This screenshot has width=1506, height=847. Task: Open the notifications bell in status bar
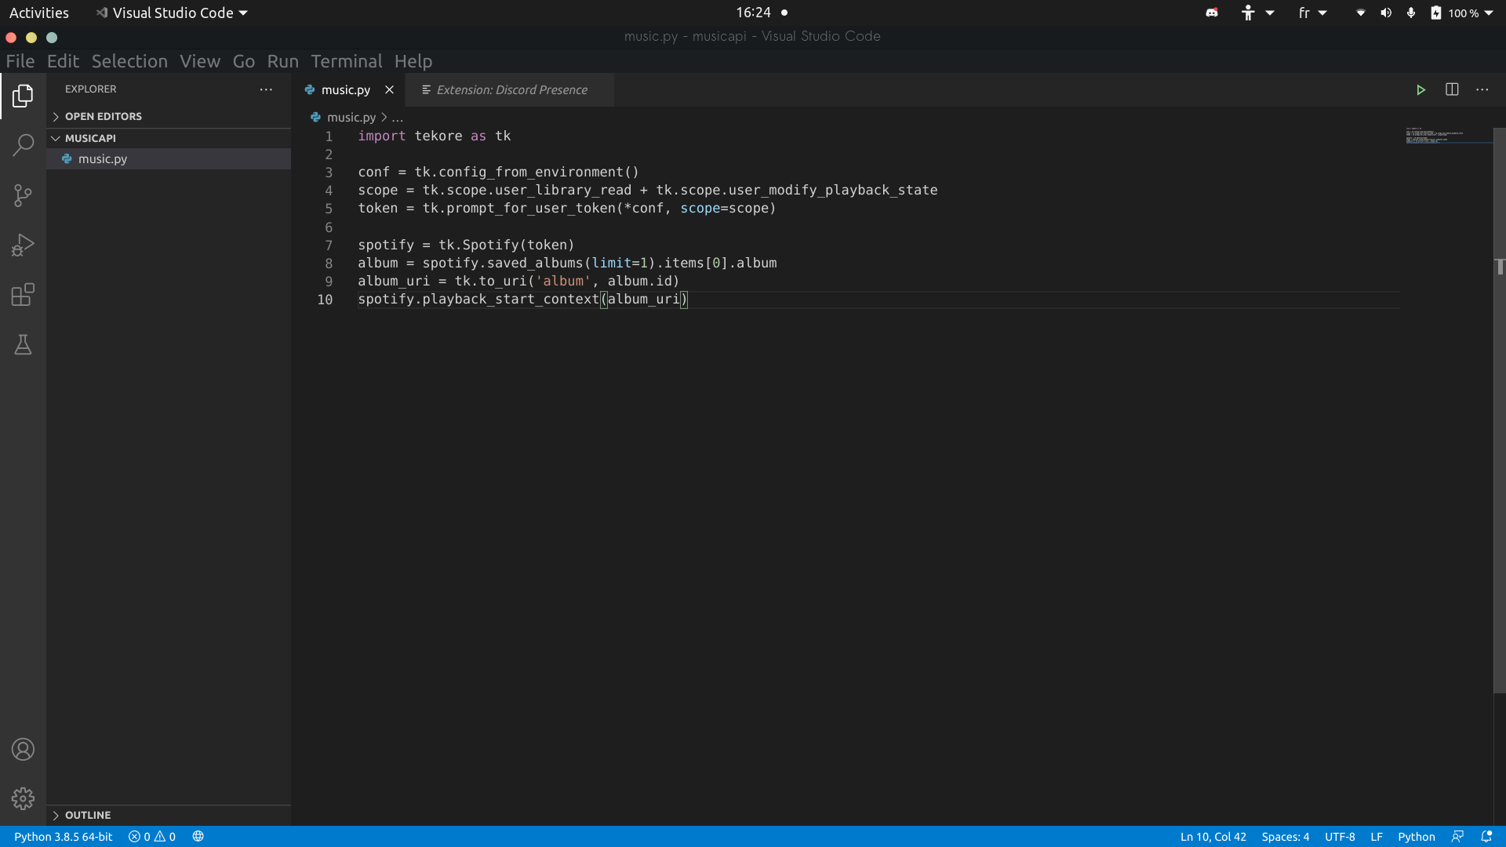tap(1486, 837)
